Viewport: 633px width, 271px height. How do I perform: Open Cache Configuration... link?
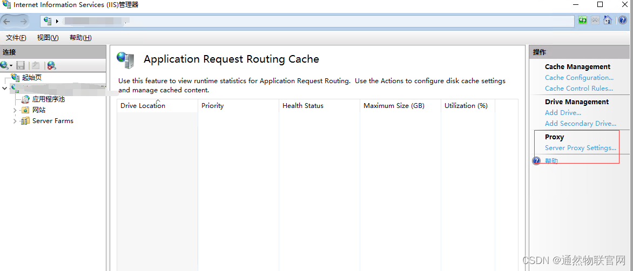coord(579,77)
